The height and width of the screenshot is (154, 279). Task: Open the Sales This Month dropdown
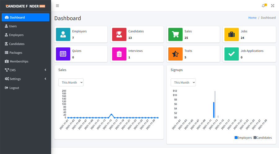pyautogui.click(x=71, y=82)
